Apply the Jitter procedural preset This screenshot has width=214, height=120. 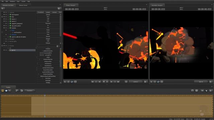click(48, 34)
